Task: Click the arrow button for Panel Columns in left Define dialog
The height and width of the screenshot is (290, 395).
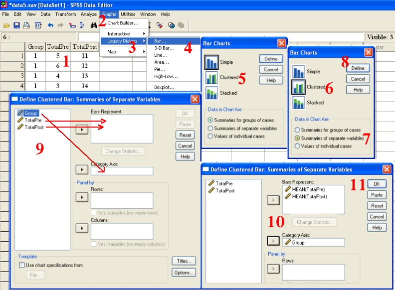Action: 82,228
